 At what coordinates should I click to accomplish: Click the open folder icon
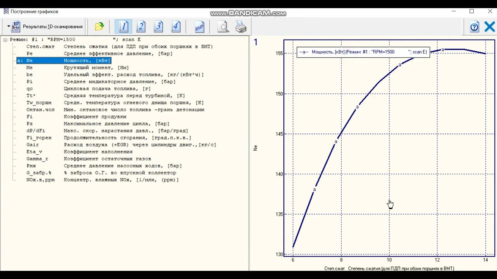pyautogui.click(x=99, y=26)
